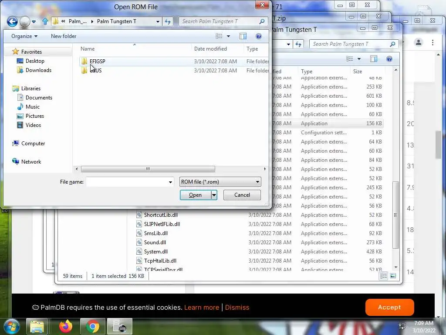Click the Back arrow in Open ROM File dialog

click(x=12, y=21)
